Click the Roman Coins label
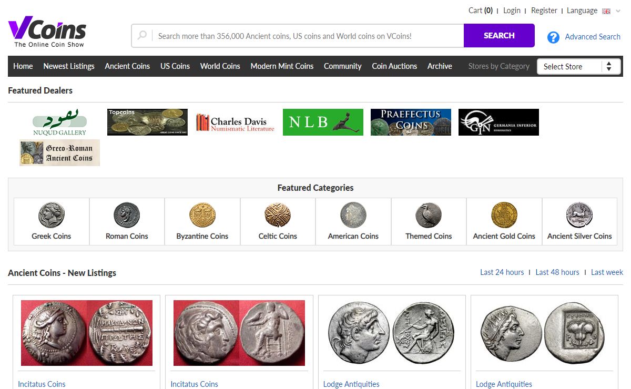This screenshot has width=631, height=389. point(127,237)
